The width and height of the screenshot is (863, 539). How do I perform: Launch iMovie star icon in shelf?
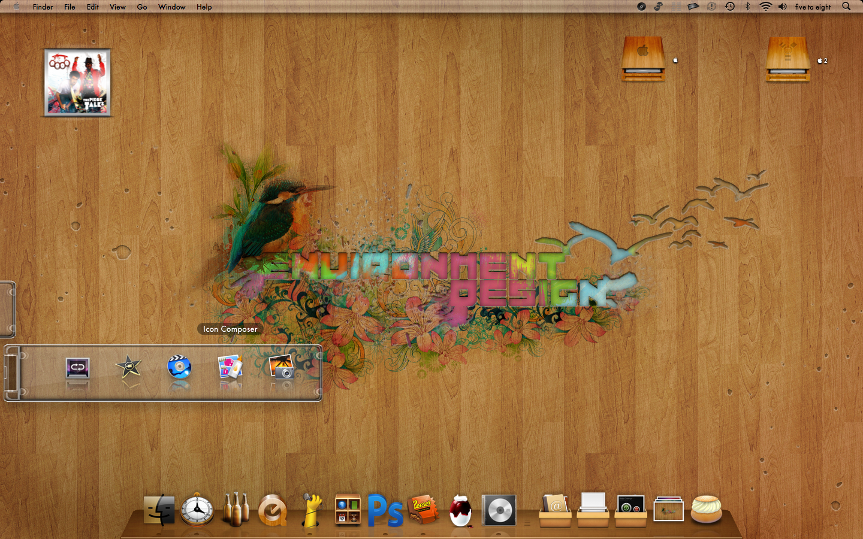coord(128,367)
